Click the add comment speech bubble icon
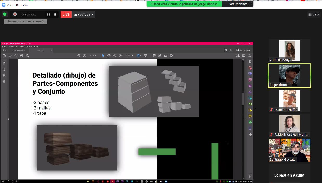322x183 pixels. pyautogui.click(x=154, y=56)
